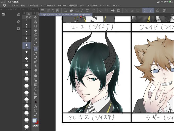This screenshot has width=174, height=131.
Task: Select the Balloon tool
Action: tap(36, 110)
